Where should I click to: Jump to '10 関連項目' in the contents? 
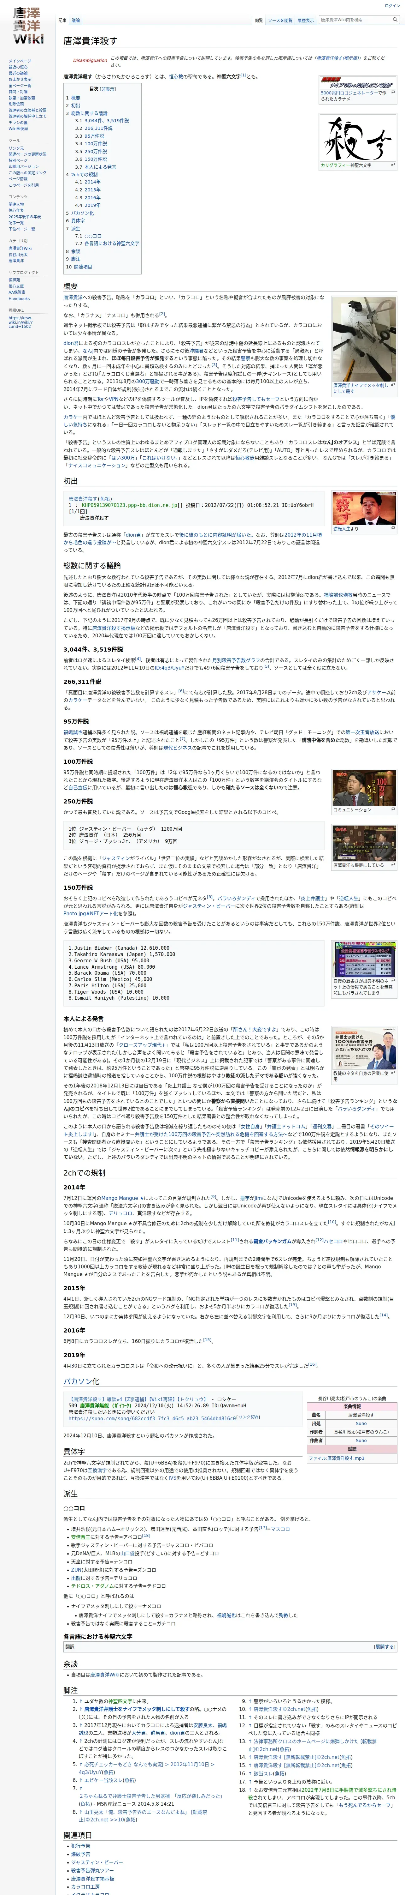click(79, 267)
